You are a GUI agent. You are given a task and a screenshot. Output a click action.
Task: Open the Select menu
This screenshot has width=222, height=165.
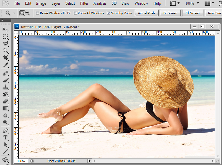coord(70,3)
